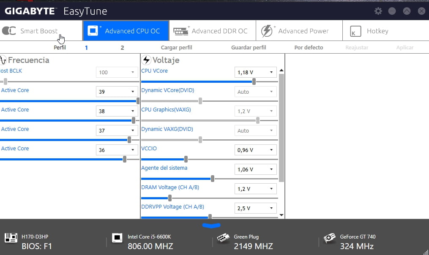Screen dimensions: 429x255
Task: Click the slider handle under Active Core 36
Action: click(x=125, y=159)
